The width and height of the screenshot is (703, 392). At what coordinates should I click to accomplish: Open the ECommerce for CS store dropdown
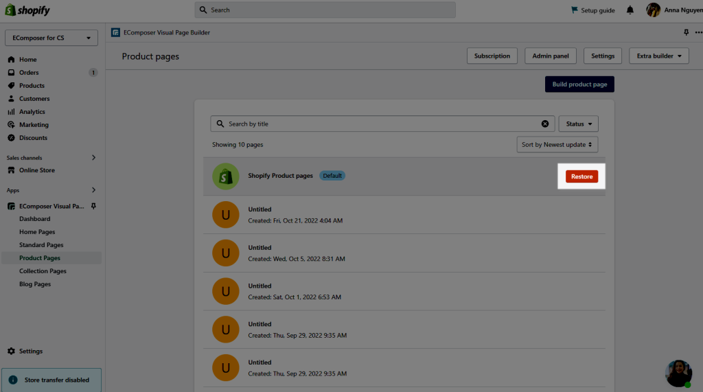51,38
